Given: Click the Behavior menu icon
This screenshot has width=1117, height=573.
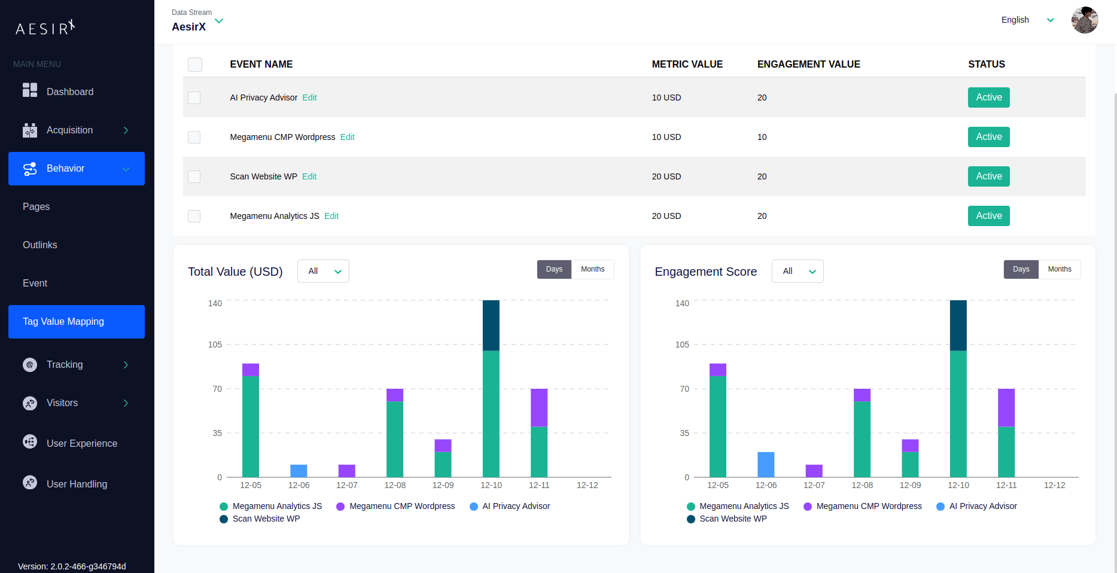Looking at the screenshot, I should 29,169.
